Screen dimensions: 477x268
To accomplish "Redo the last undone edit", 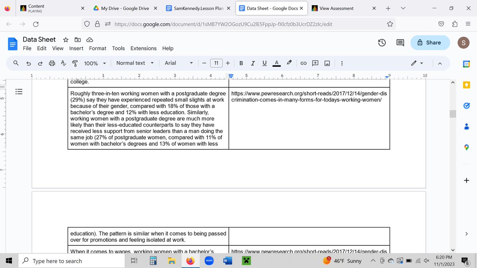I will click(x=40, y=63).
